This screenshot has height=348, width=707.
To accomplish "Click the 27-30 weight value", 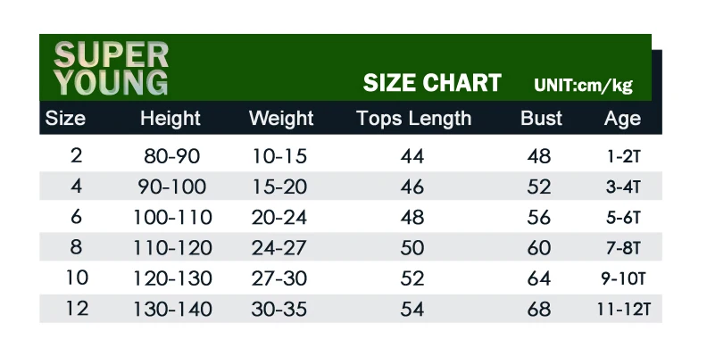I will tap(279, 278).
